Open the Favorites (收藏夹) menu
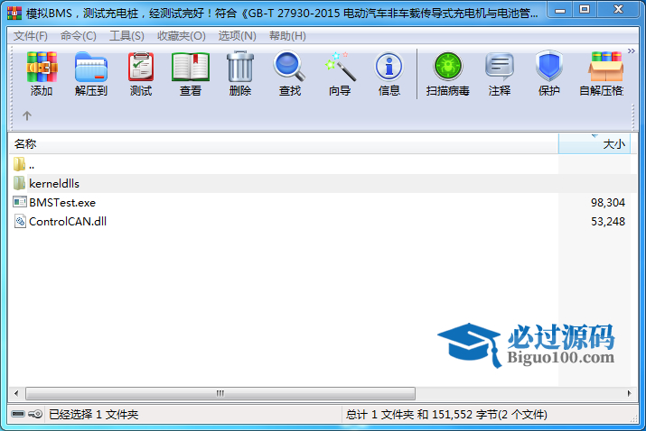The image size is (646, 431). coord(182,36)
